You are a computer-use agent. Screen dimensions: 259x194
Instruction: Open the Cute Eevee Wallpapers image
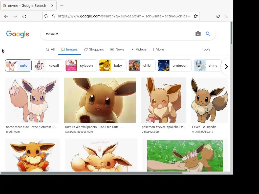[x=100, y=100]
